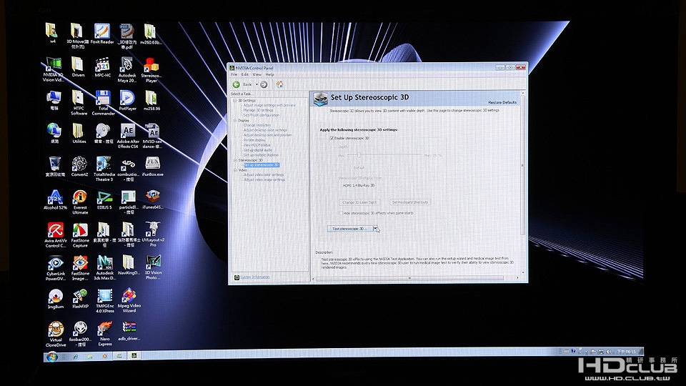Select Set PhysX configuration task
Viewport: 686px width, 386px height.
pos(262,115)
